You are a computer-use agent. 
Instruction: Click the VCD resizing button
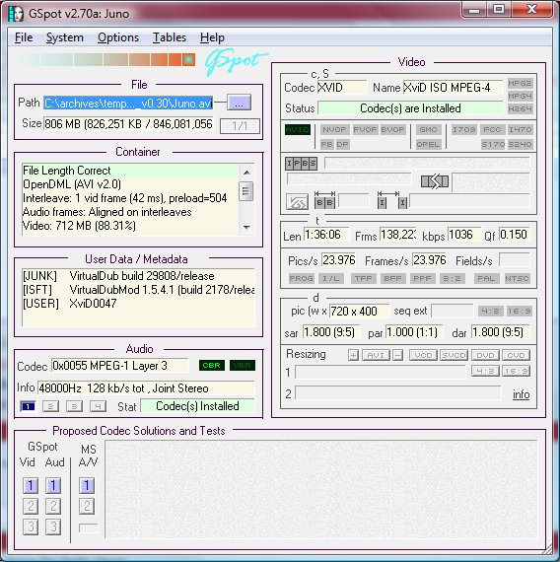point(423,355)
